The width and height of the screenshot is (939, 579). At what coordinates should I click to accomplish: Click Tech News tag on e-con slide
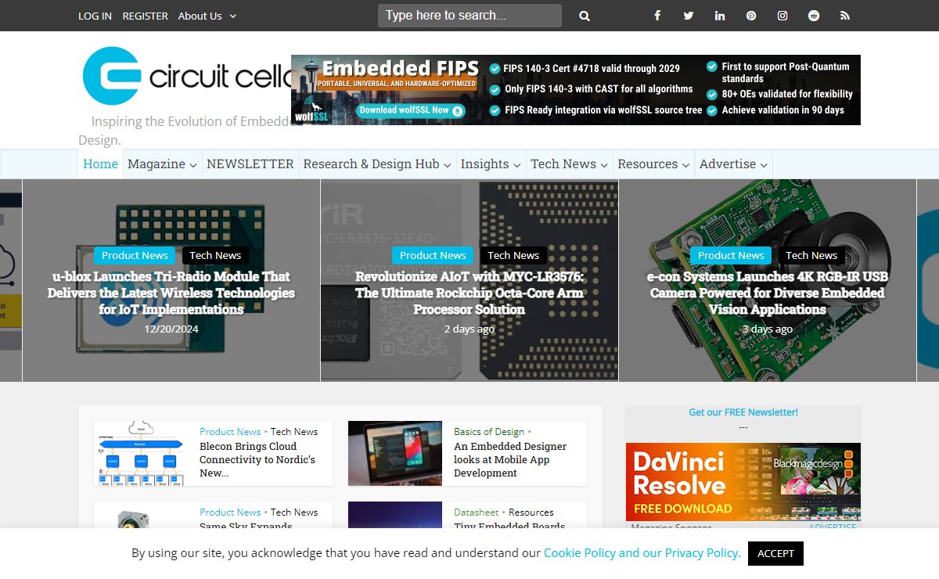[x=811, y=255]
